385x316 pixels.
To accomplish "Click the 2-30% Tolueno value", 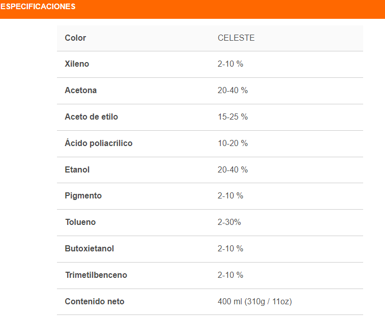I will 229,222.
